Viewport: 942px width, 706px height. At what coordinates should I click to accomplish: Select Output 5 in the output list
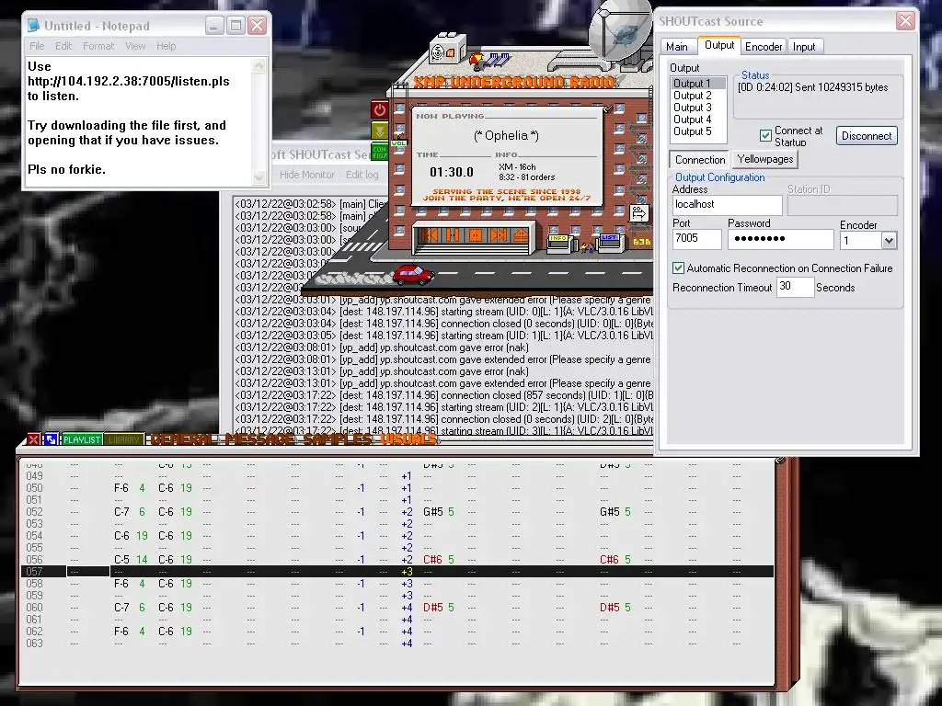point(698,131)
